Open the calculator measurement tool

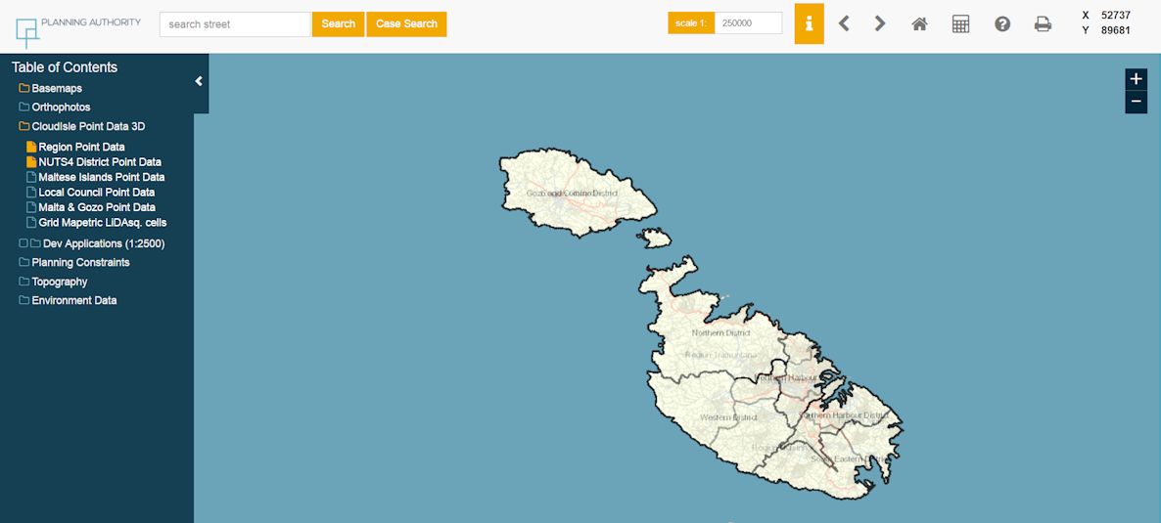(960, 24)
